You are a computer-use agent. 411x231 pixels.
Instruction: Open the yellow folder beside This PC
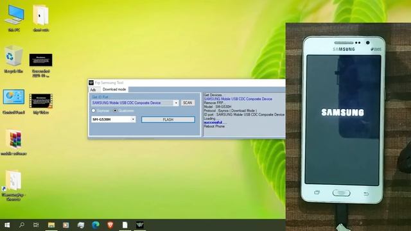pyautogui.click(x=41, y=18)
